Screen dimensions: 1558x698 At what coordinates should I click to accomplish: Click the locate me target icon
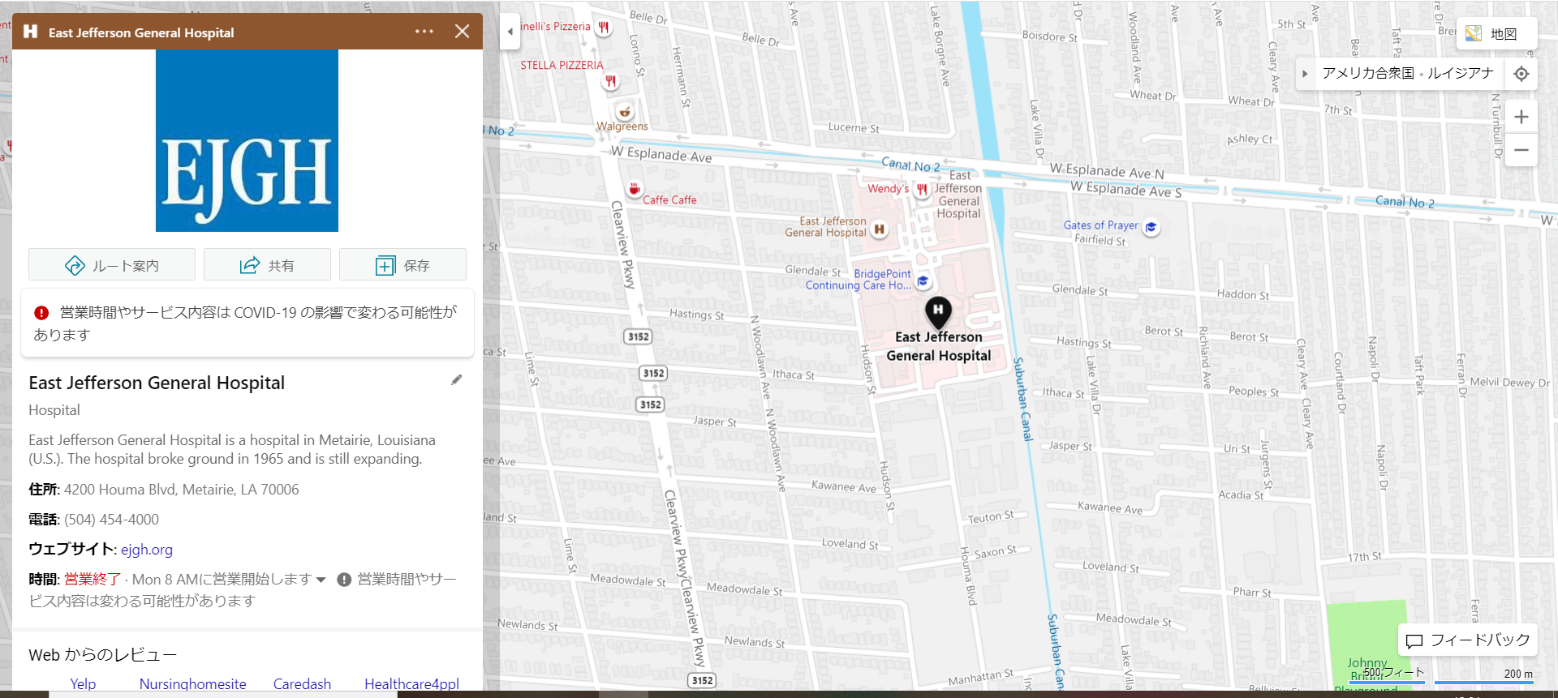1521,74
